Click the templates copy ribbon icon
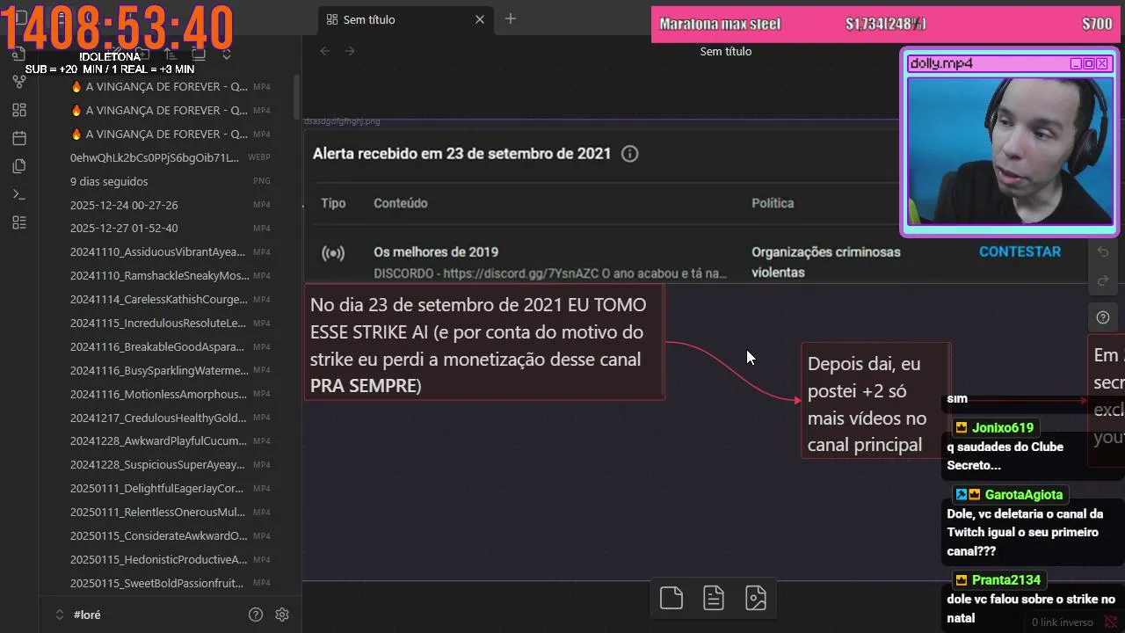The height and width of the screenshot is (633, 1125). (x=19, y=166)
